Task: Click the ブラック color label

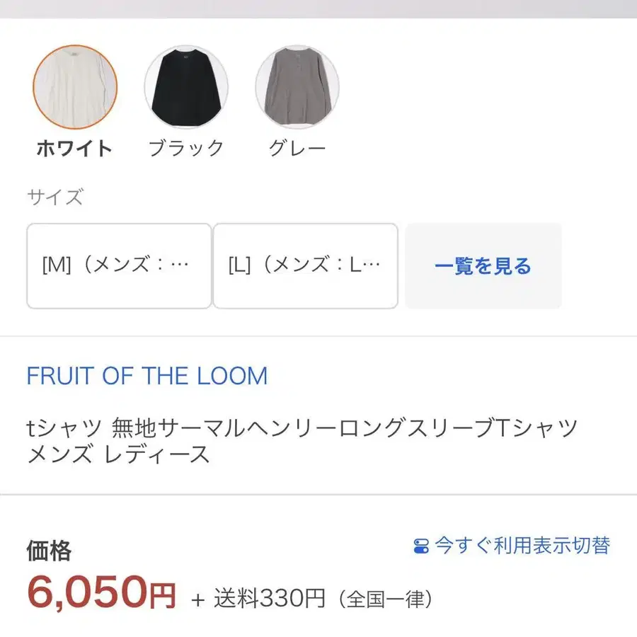Action: [186, 148]
